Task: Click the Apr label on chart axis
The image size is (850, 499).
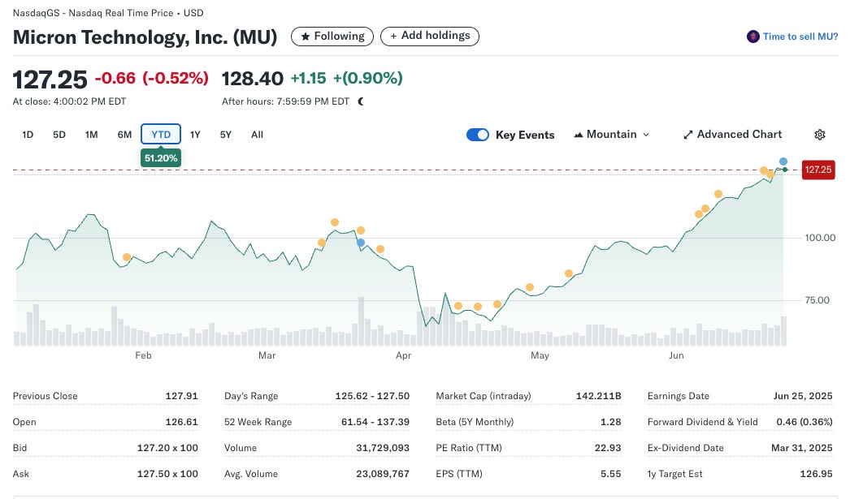Action: [403, 355]
